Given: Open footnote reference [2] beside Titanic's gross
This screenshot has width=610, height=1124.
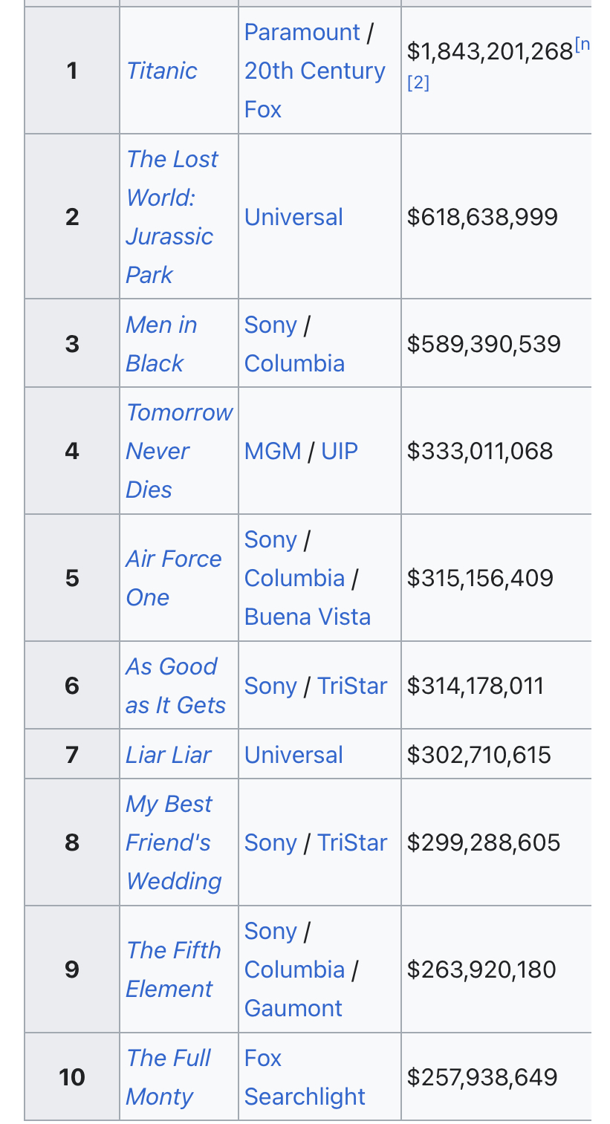Looking at the screenshot, I should [419, 82].
